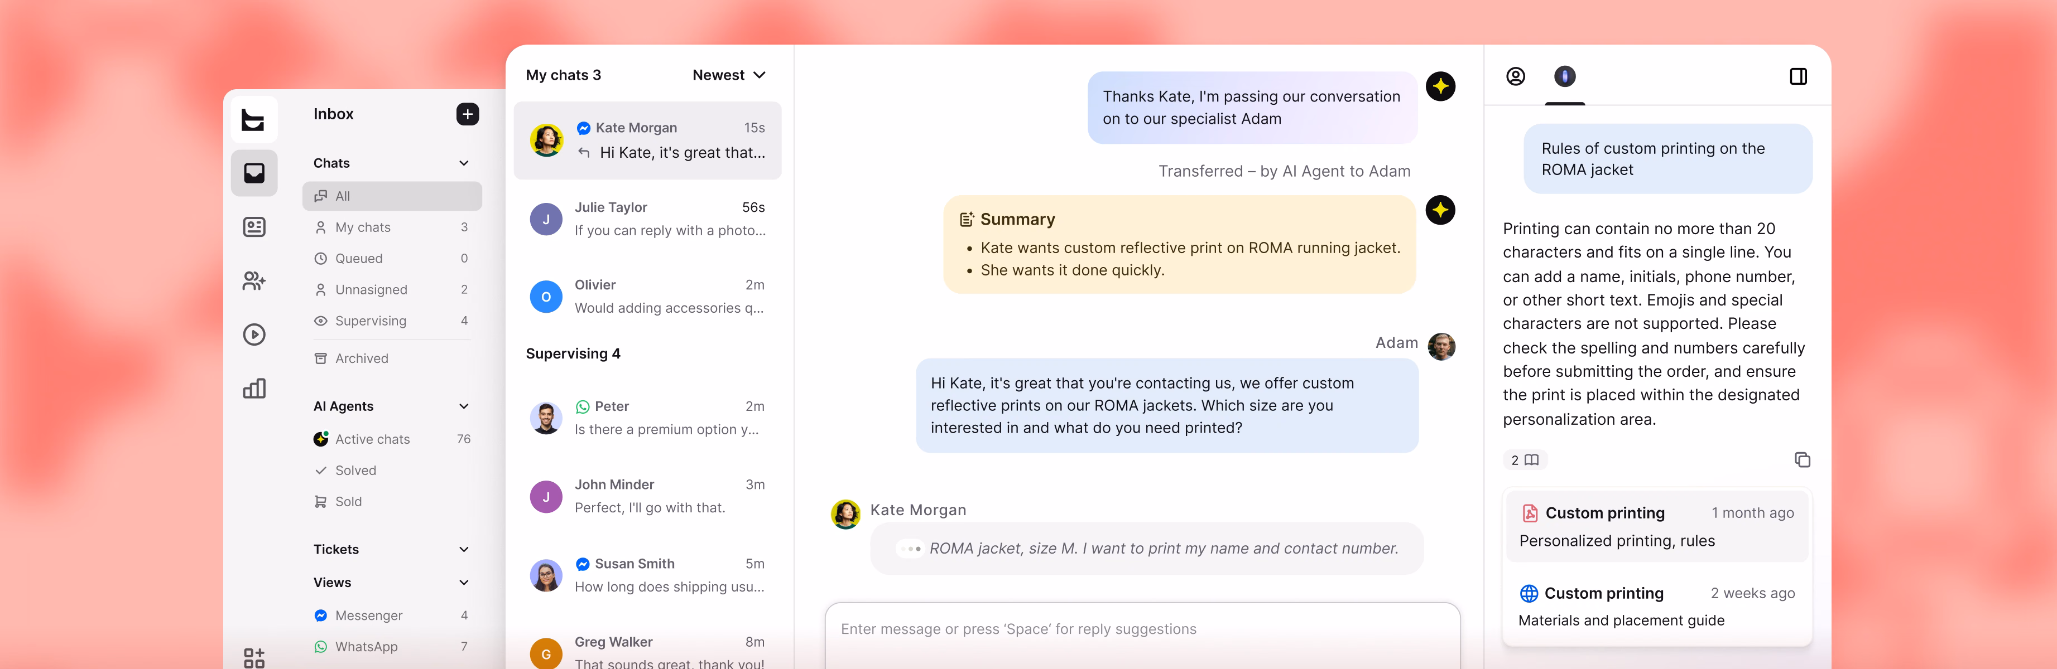
Task: Click the My chats 3 heading
Action: pyautogui.click(x=563, y=75)
